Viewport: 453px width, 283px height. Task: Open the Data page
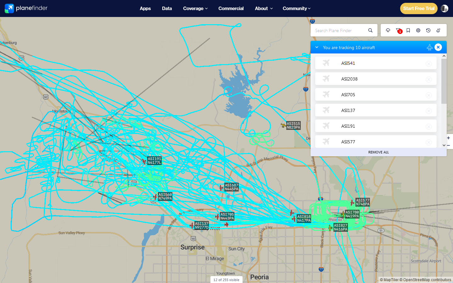[x=167, y=8]
